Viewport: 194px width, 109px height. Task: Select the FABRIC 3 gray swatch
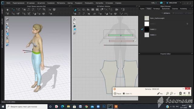147,35
